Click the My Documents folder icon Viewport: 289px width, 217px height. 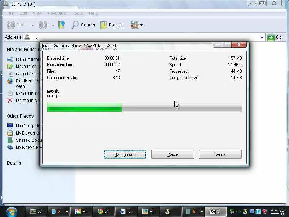tap(10, 133)
